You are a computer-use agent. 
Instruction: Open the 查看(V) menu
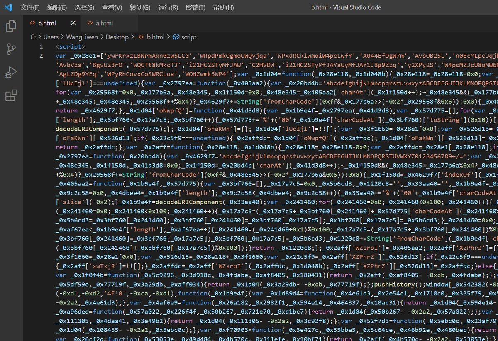[112, 7]
